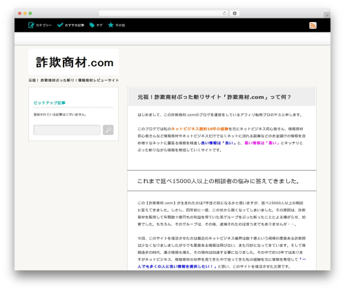Click the 詐欺商材.com site logo

74,62
